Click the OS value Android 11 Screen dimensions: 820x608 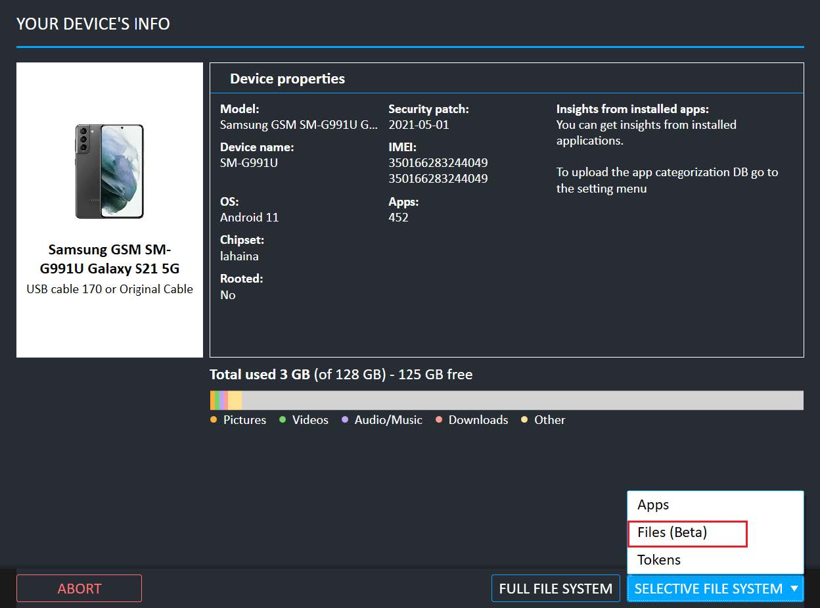click(250, 218)
